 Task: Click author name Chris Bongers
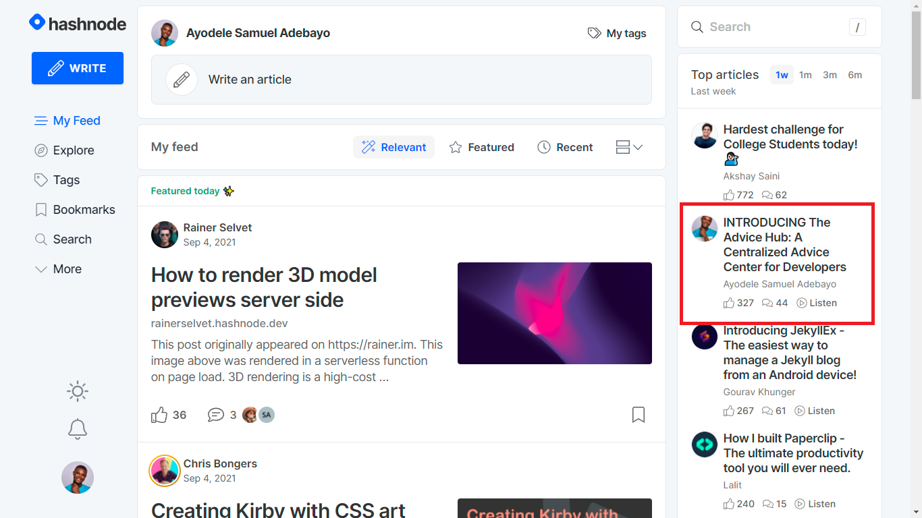[x=220, y=464]
